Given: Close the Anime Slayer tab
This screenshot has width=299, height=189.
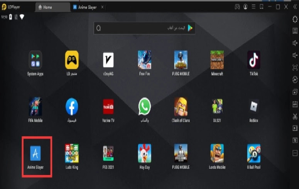Looking at the screenshot, I should point(102,7).
